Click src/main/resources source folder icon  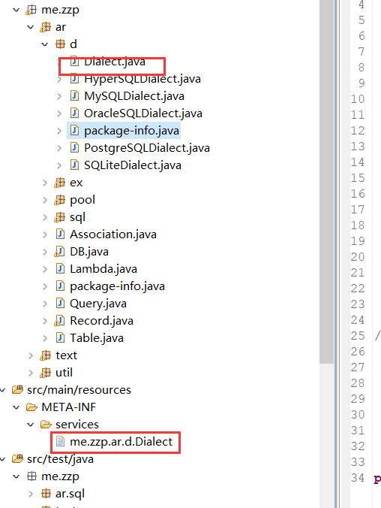17,389
